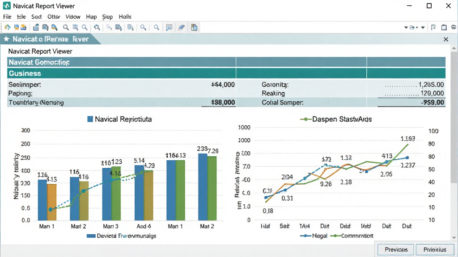The width and height of the screenshot is (458, 257).
Task: Open the orange folder toolbar icon
Action: [x=24, y=27]
